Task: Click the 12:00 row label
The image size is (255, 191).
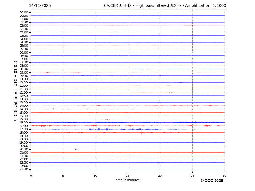Action: coord(24,92)
